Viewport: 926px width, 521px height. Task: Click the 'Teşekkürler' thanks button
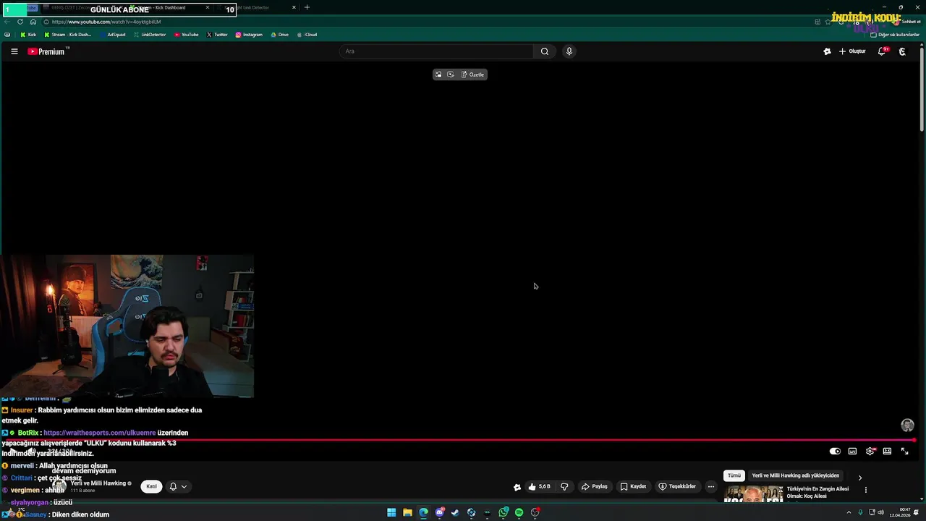(677, 486)
